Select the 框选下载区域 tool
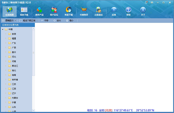 pyautogui.click(x=27, y=21)
